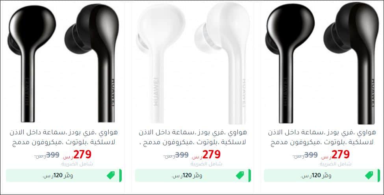Open the white Huawei FreeBuds product image
384x195 pixels.
click(x=193, y=63)
